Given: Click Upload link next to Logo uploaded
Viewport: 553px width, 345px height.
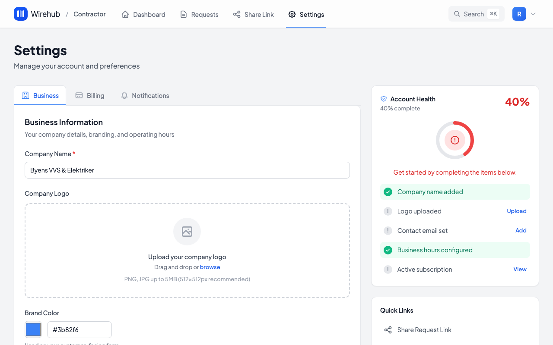Looking at the screenshot, I should tap(516, 211).
